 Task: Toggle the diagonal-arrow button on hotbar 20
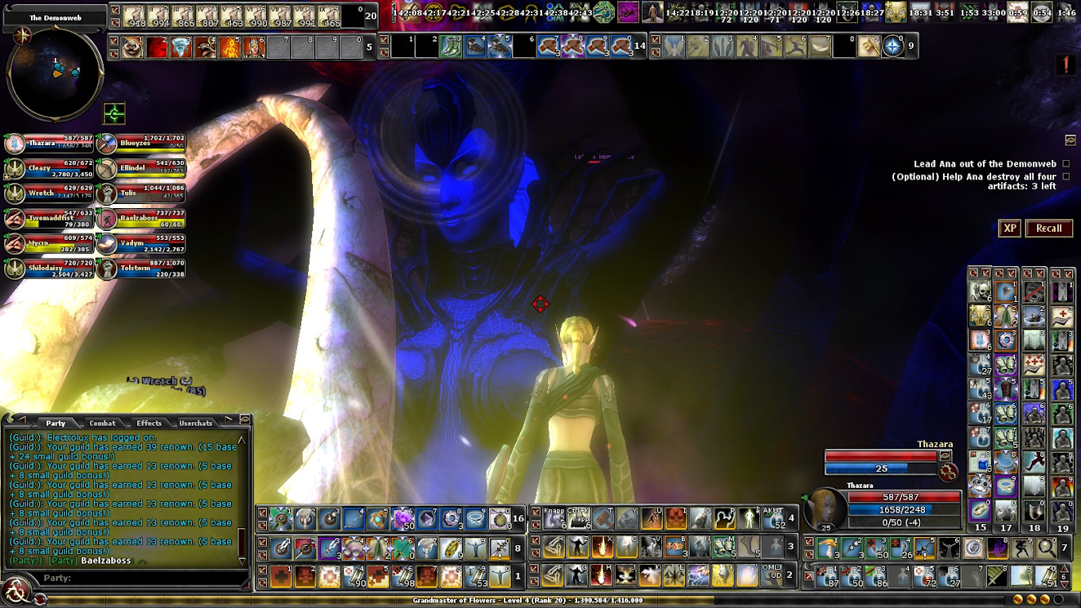point(114,10)
